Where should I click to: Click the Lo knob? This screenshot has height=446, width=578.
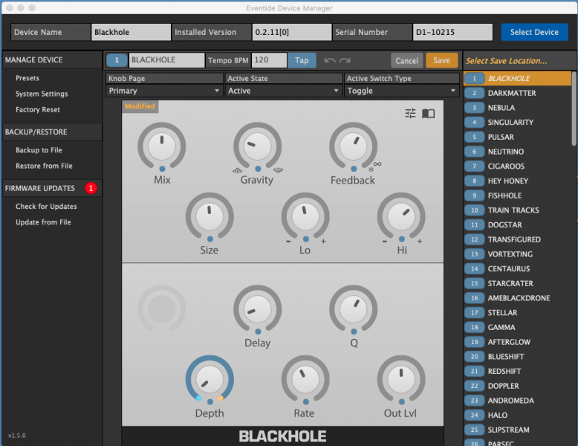tap(305, 216)
